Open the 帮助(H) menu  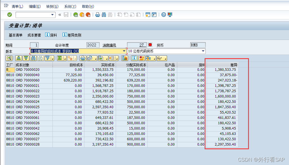[x=88, y=6]
